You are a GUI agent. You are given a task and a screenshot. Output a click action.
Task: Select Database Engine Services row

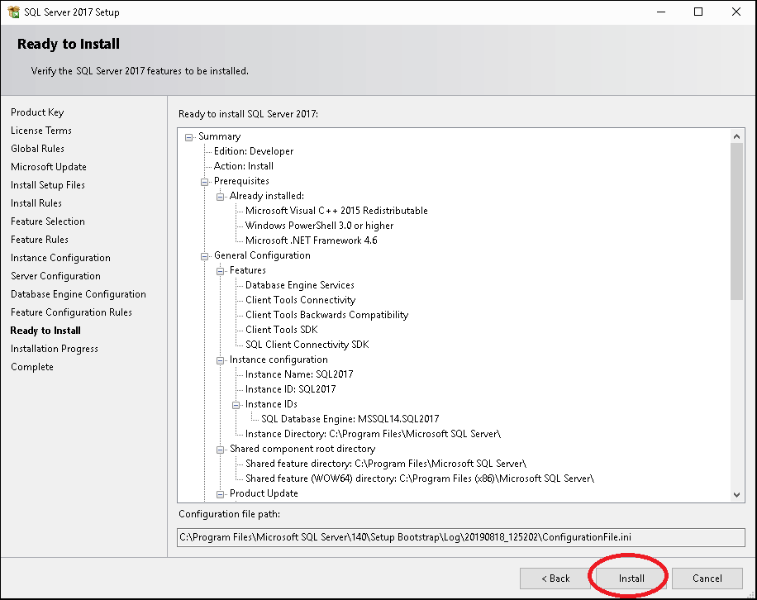(299, 285)
